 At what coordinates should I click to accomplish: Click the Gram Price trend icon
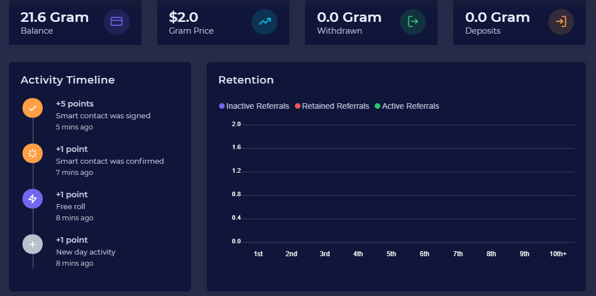(x=265, y=22)
